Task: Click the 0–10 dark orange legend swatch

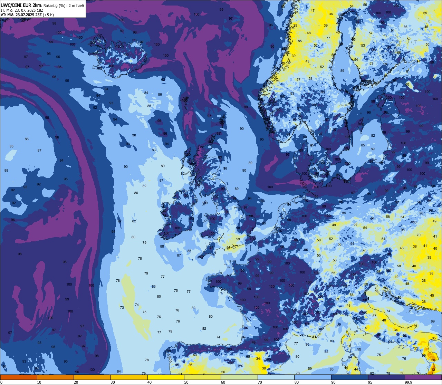Action: [x=19, y=377]
